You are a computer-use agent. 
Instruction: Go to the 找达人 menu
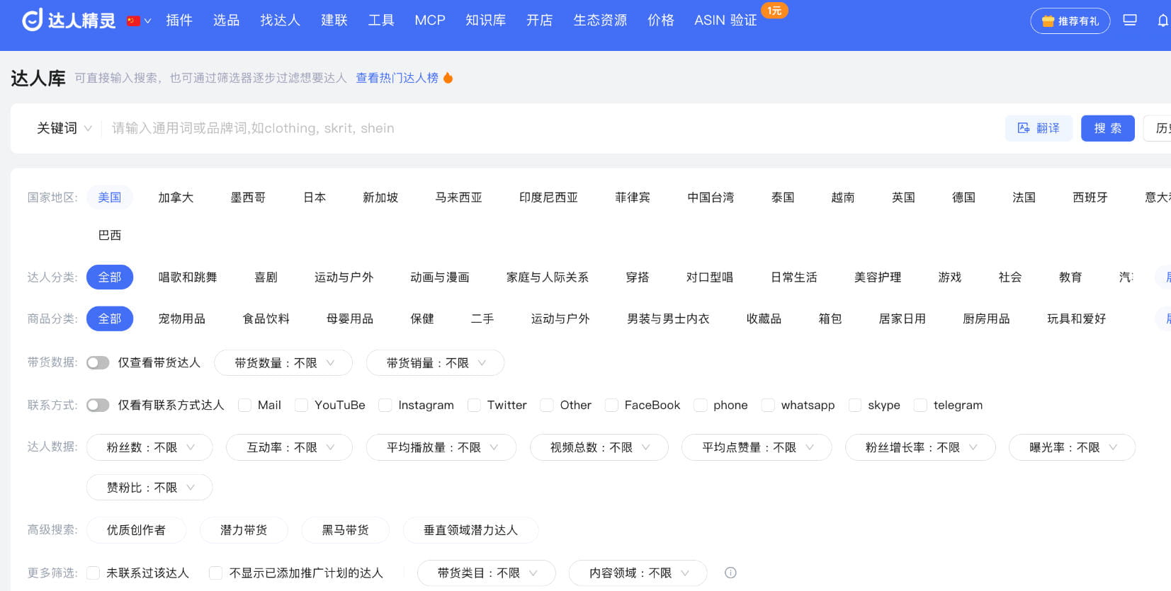pyautogui.click(x=281, y=21)
